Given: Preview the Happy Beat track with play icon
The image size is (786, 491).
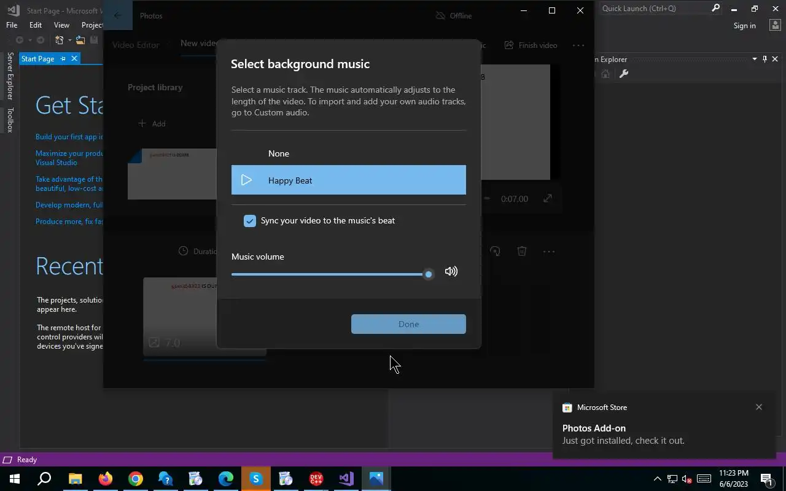Looking at the screenshot, I should click(247, 180).
